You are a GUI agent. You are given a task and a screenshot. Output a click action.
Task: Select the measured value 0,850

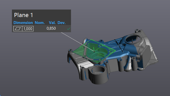51,28
